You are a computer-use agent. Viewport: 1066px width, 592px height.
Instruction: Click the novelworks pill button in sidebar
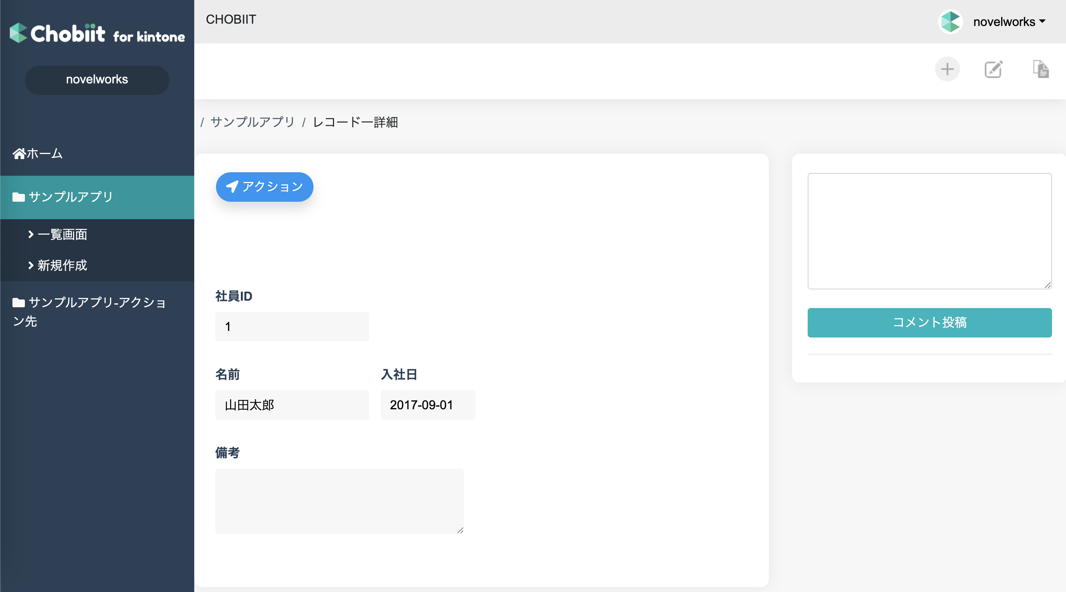tap(97, 80)
